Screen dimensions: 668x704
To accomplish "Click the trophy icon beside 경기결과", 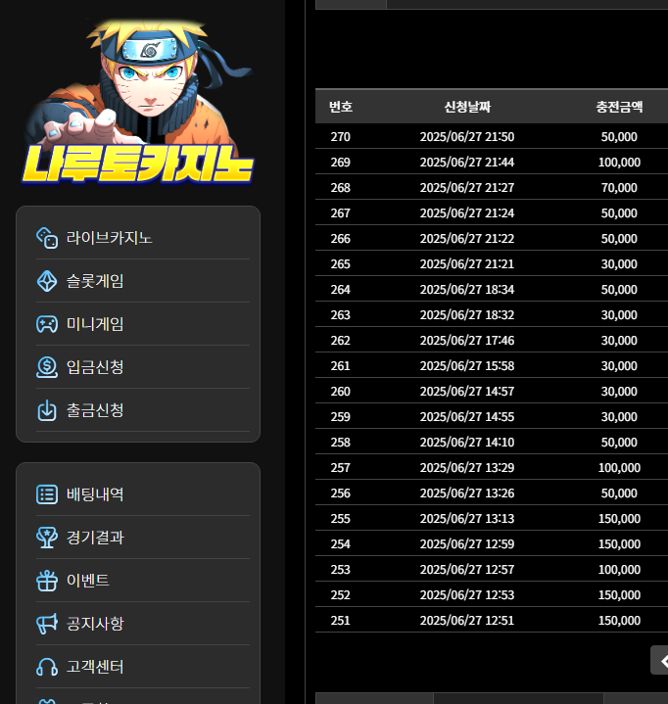I will pos(47,538).
